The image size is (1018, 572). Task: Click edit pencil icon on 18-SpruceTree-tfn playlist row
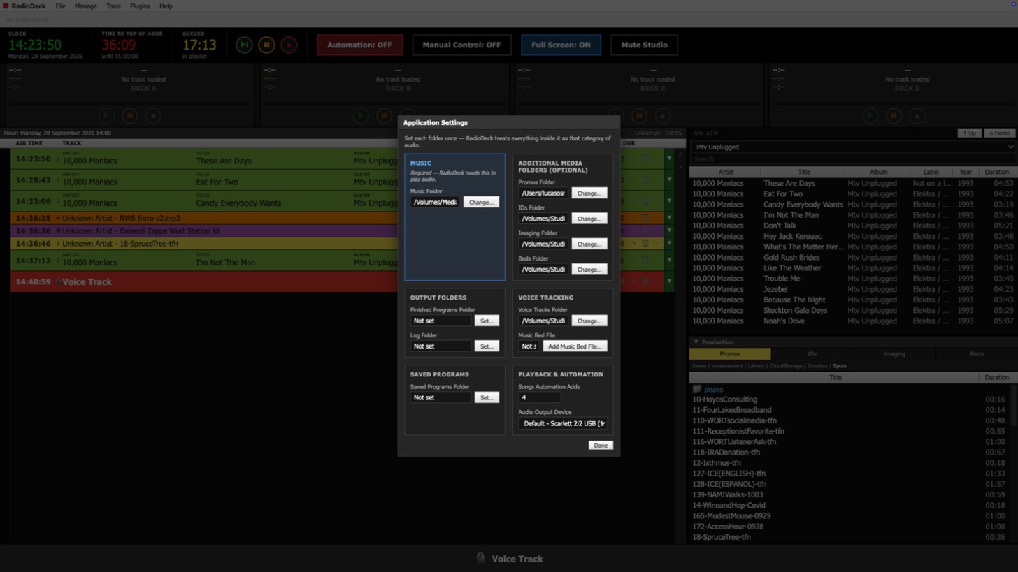[635, 244]
